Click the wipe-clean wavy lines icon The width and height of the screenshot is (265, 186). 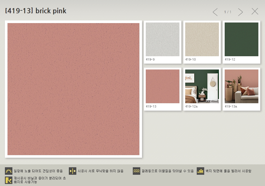137,171
